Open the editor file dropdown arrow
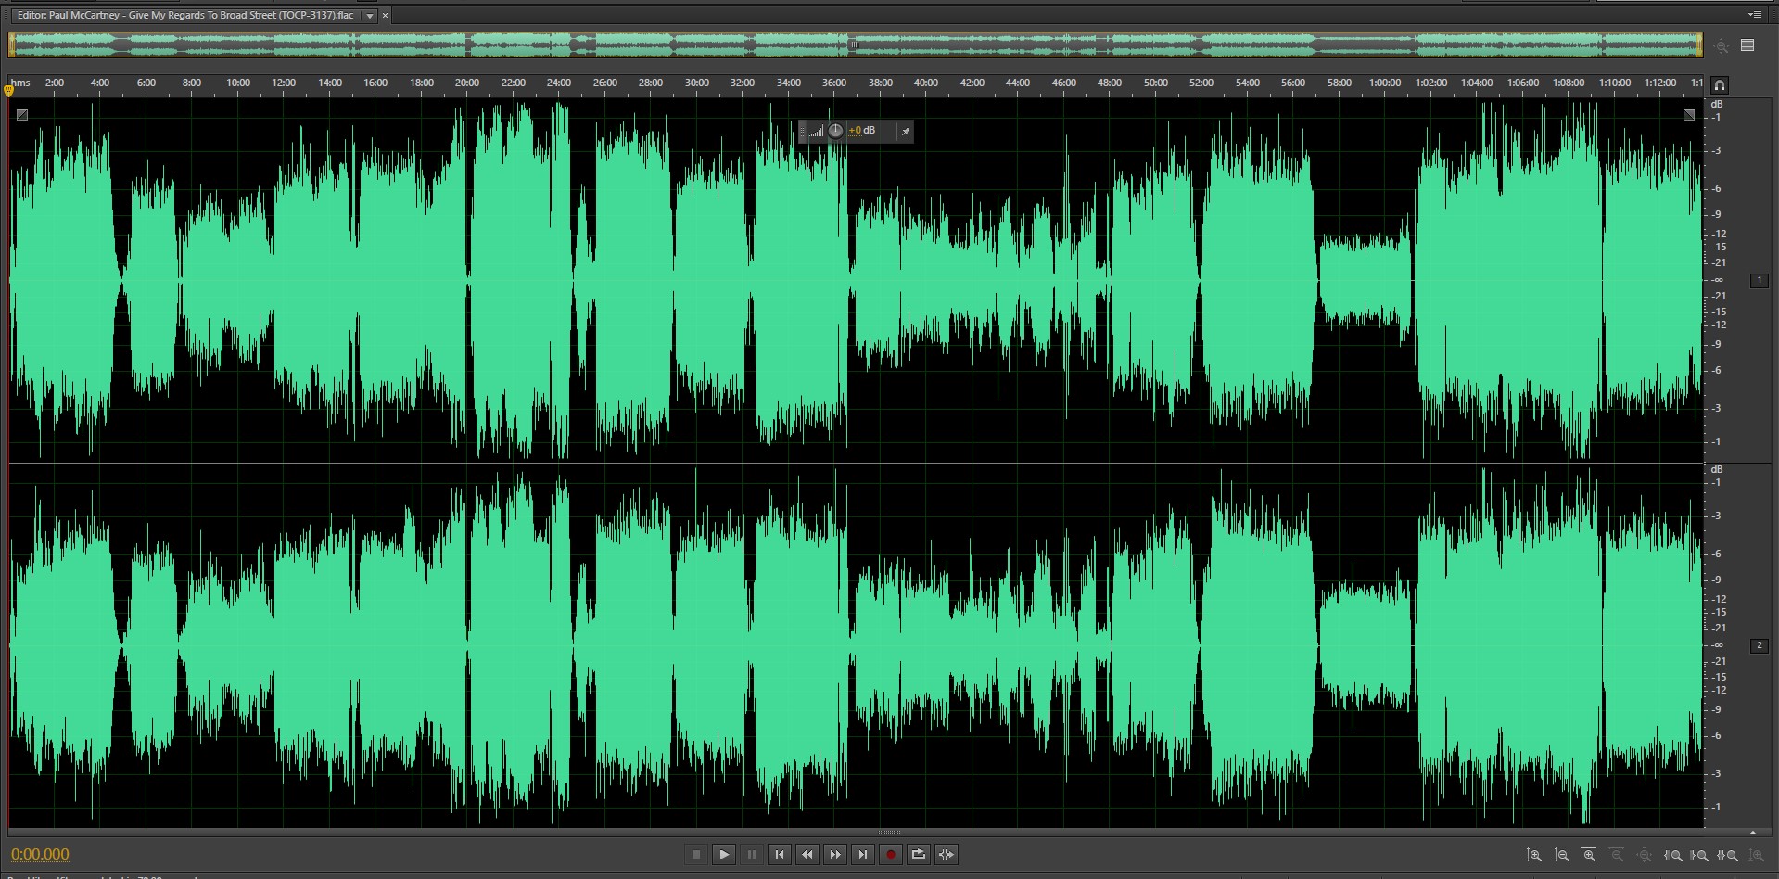Screen dimensions: 1779x879 coord(370,16)
